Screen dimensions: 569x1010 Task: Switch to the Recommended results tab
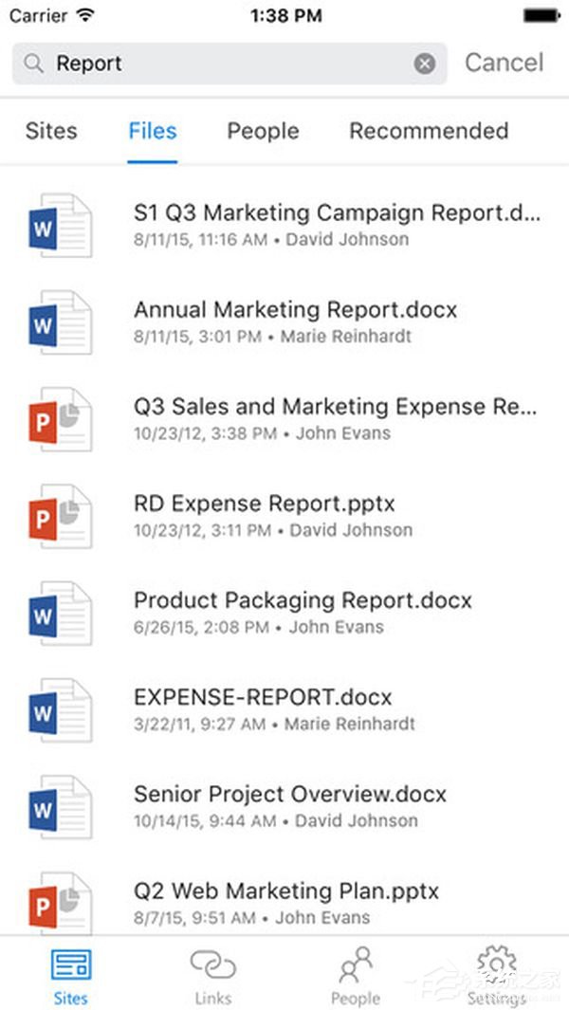pyautogui.click(x=429, y=131)
